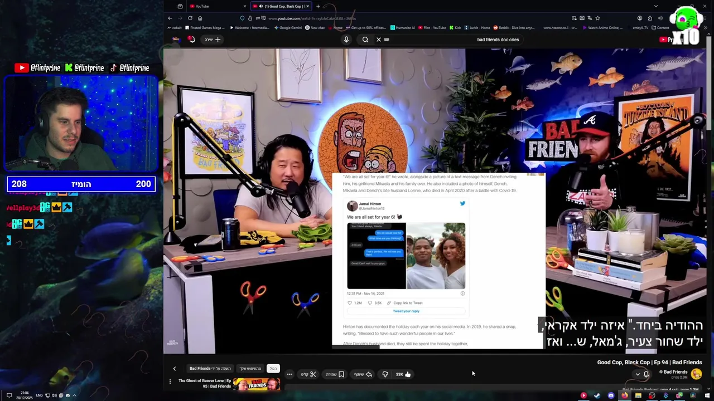The height and width of the screenshot is (401, 714).
Task: Bookmark this page with the star icon
Action: pos(597,18)
